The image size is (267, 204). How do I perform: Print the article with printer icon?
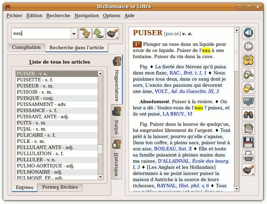(x=248, y=156)
